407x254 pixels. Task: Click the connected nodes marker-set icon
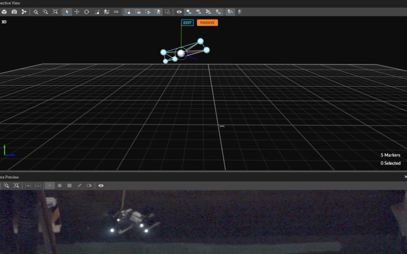[x=24, y=12]
